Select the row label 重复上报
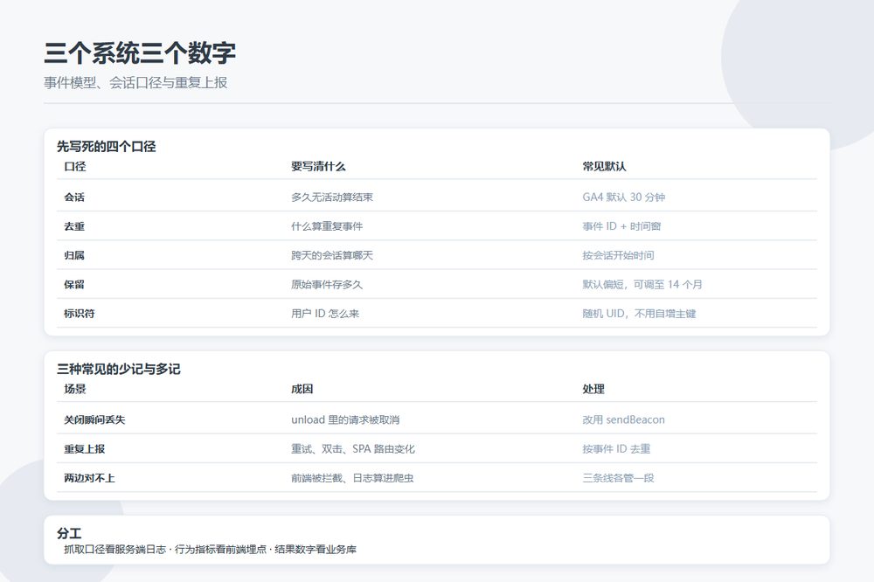The height and width of the screenshot is (582, 874). coord(84,448)
